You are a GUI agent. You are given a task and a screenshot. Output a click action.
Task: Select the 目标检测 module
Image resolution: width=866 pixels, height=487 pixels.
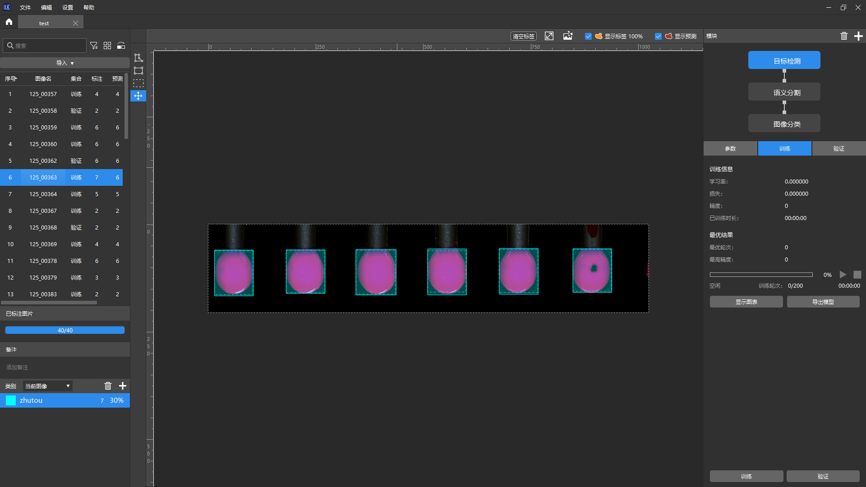tap(784, 60)
